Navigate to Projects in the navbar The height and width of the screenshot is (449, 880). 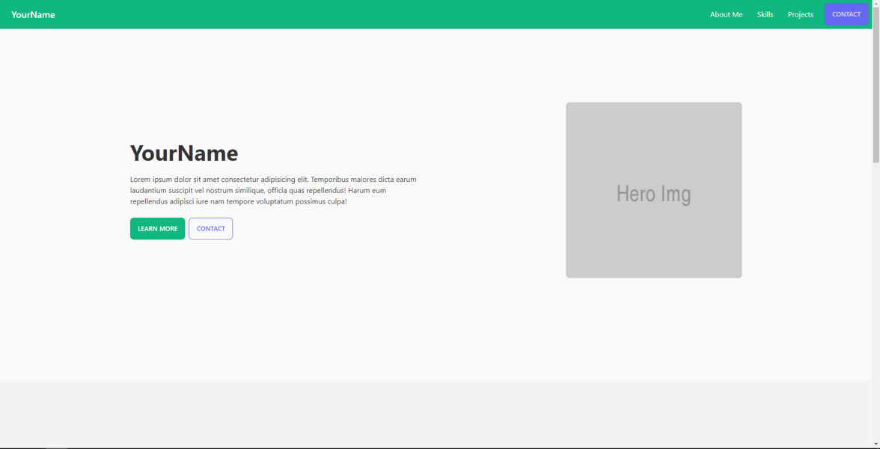(800, 14)
